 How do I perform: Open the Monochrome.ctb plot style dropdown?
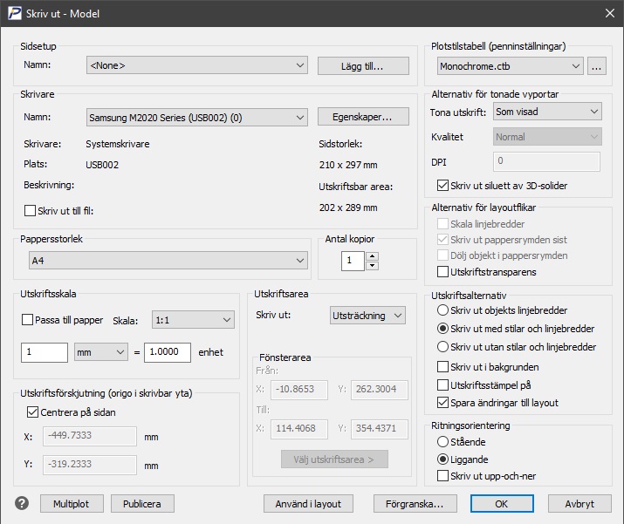point(511,66)
